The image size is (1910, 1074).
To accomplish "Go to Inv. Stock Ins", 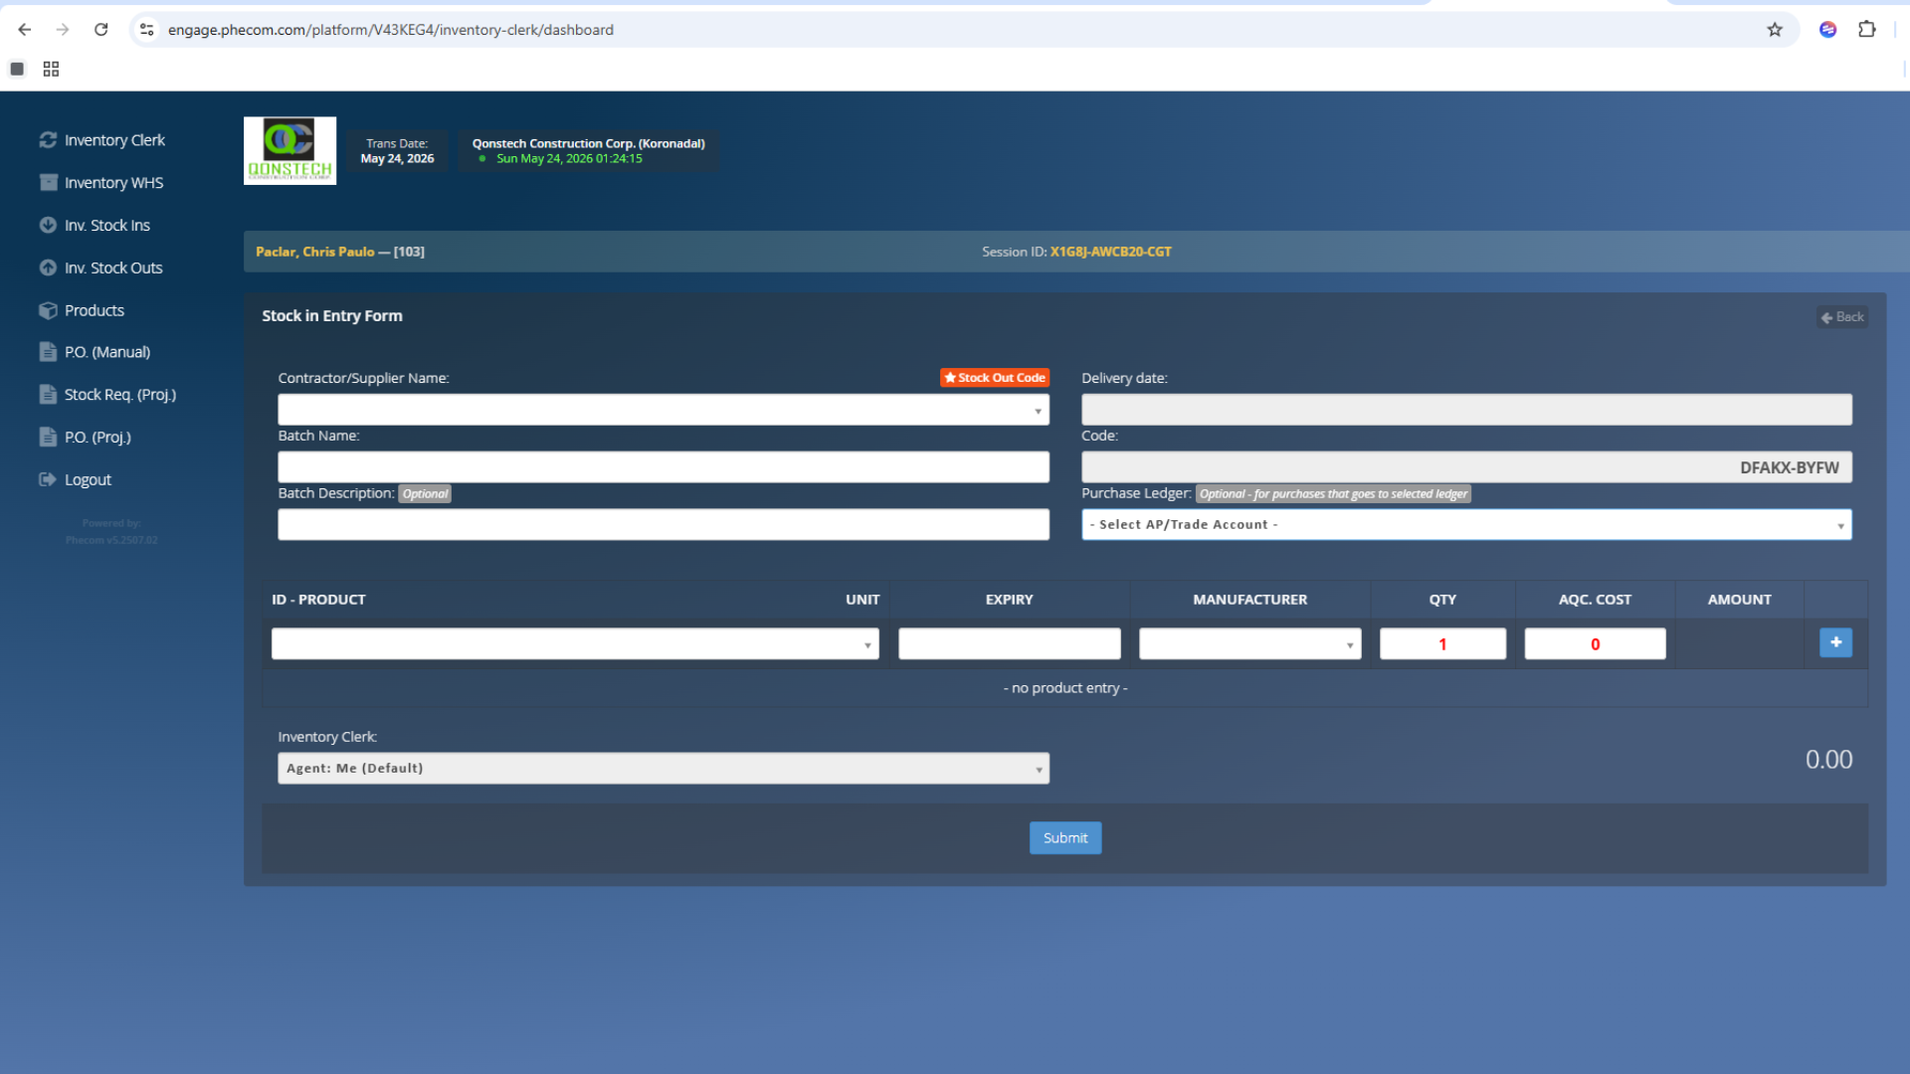I will [107, 226].
